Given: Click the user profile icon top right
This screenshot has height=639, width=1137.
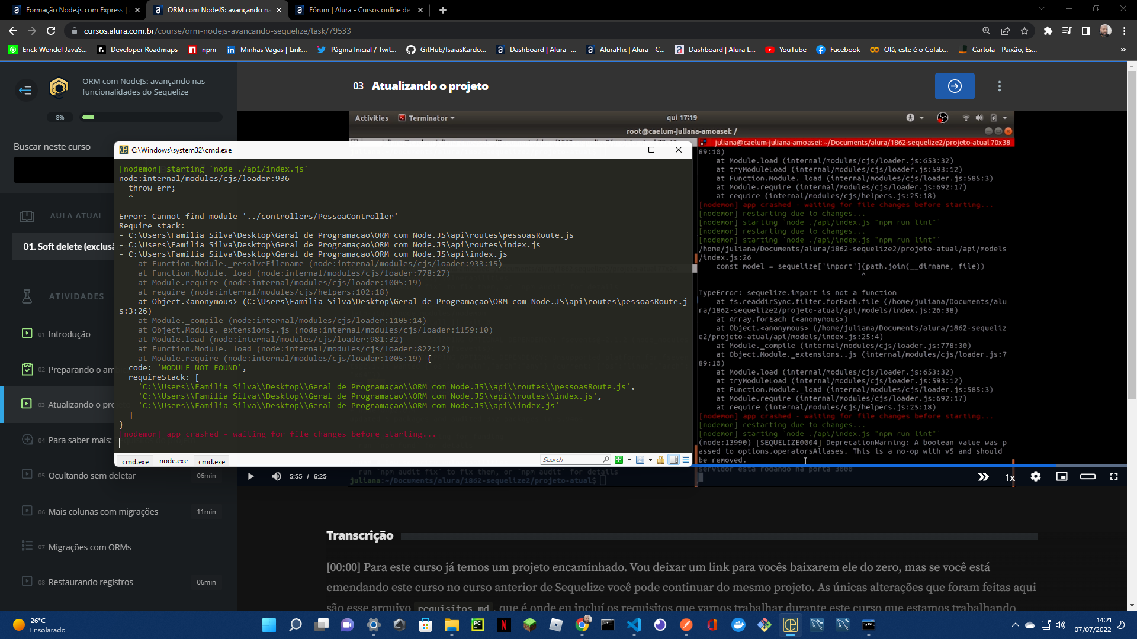Looking at the screenshot, I should [1107, 30].
